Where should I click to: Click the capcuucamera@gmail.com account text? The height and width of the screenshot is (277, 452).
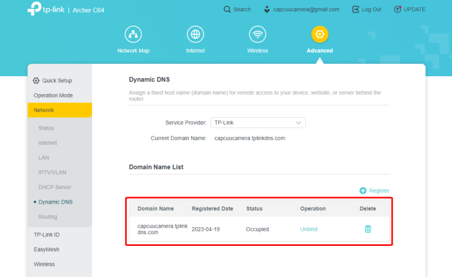(x=306, y=10)
